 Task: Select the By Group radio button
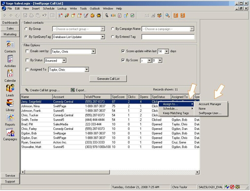click(x=26, y=29)
